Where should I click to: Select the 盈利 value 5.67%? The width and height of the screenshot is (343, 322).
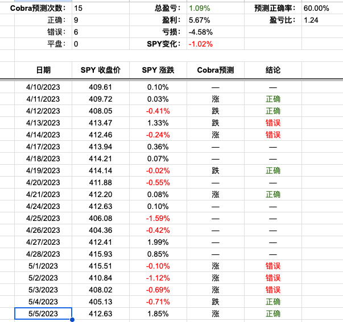click(x=216, y=20)
